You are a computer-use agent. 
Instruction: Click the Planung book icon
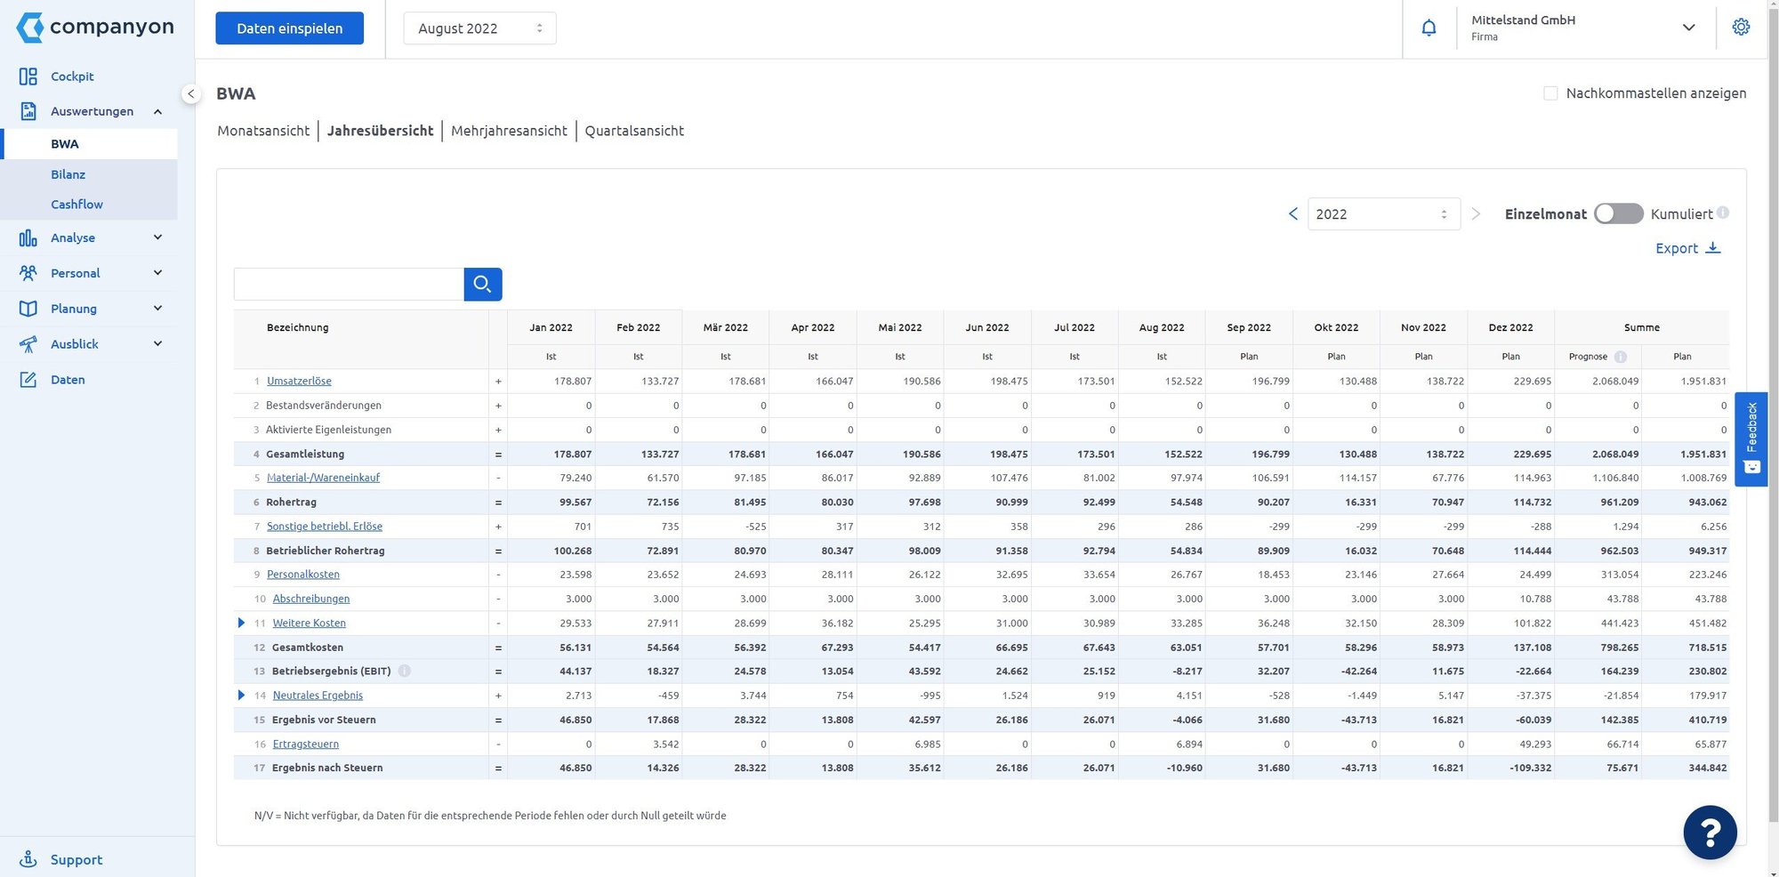click(28, 309)
